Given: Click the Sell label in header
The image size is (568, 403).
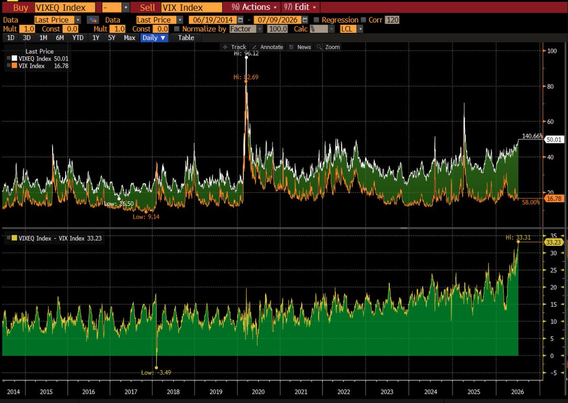Looking at the screenshot, I should tap(147, 8).
